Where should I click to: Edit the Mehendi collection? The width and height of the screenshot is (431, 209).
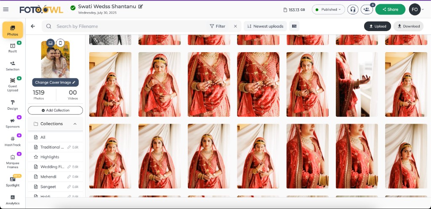pyautogui.click(x=73, y=177)
